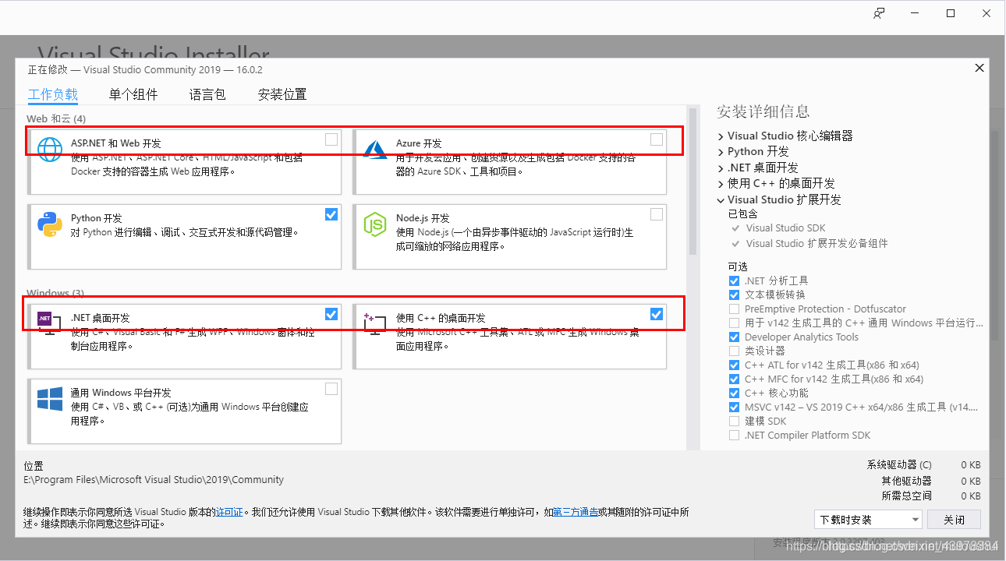The height and width of the screenshot is (561, 1006).
Task: Uncheck C++ 核心功能 option
Action: [734, 393]
